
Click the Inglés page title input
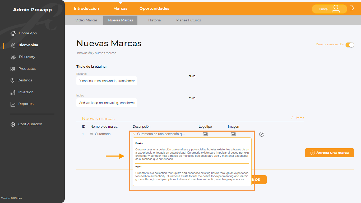pos(107,103)
